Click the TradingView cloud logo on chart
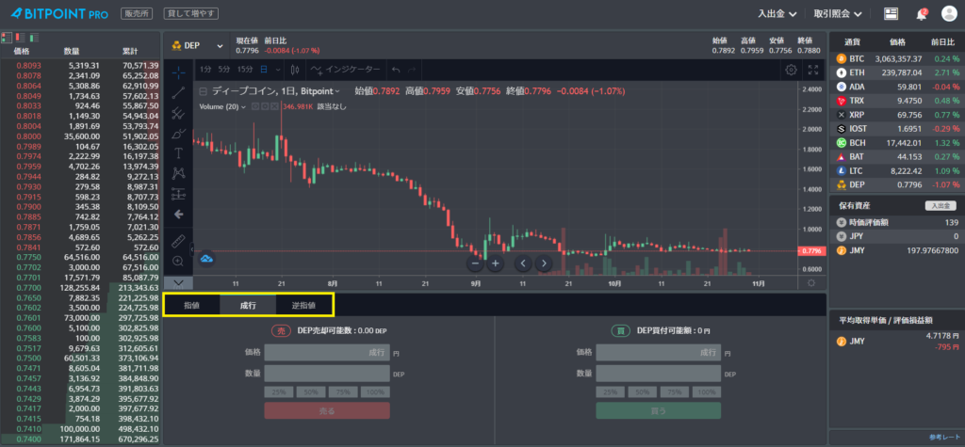The image size is (965, 447). (206, 258)
